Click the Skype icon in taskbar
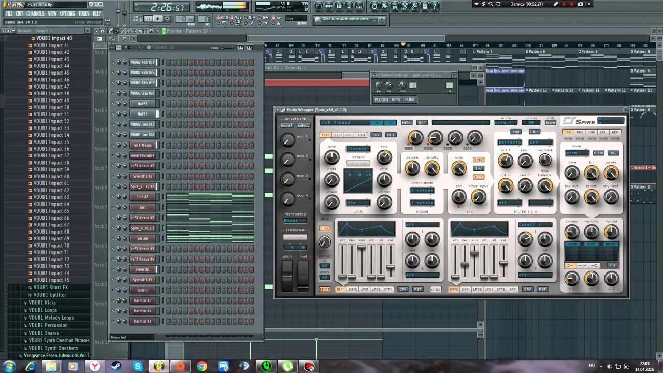The height and width of the screenshot is (373, 663). pos(137,366)
